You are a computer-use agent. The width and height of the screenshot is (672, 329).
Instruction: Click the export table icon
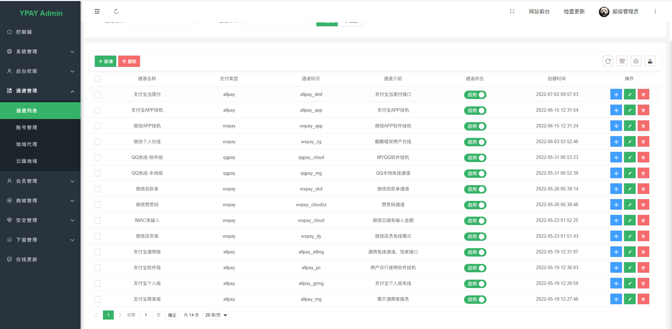[x=650, y=61]
